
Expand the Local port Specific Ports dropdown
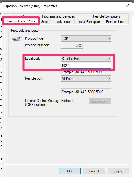click(86, 59)
